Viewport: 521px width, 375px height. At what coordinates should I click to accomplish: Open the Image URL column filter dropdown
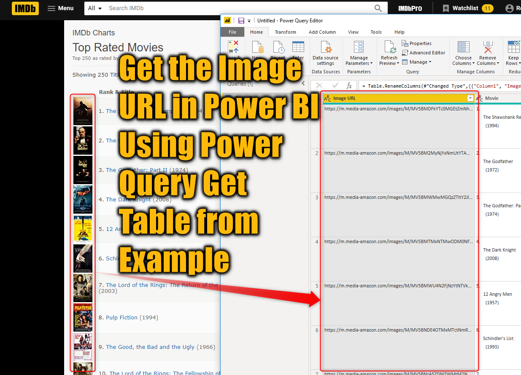[x=470, y=98]
